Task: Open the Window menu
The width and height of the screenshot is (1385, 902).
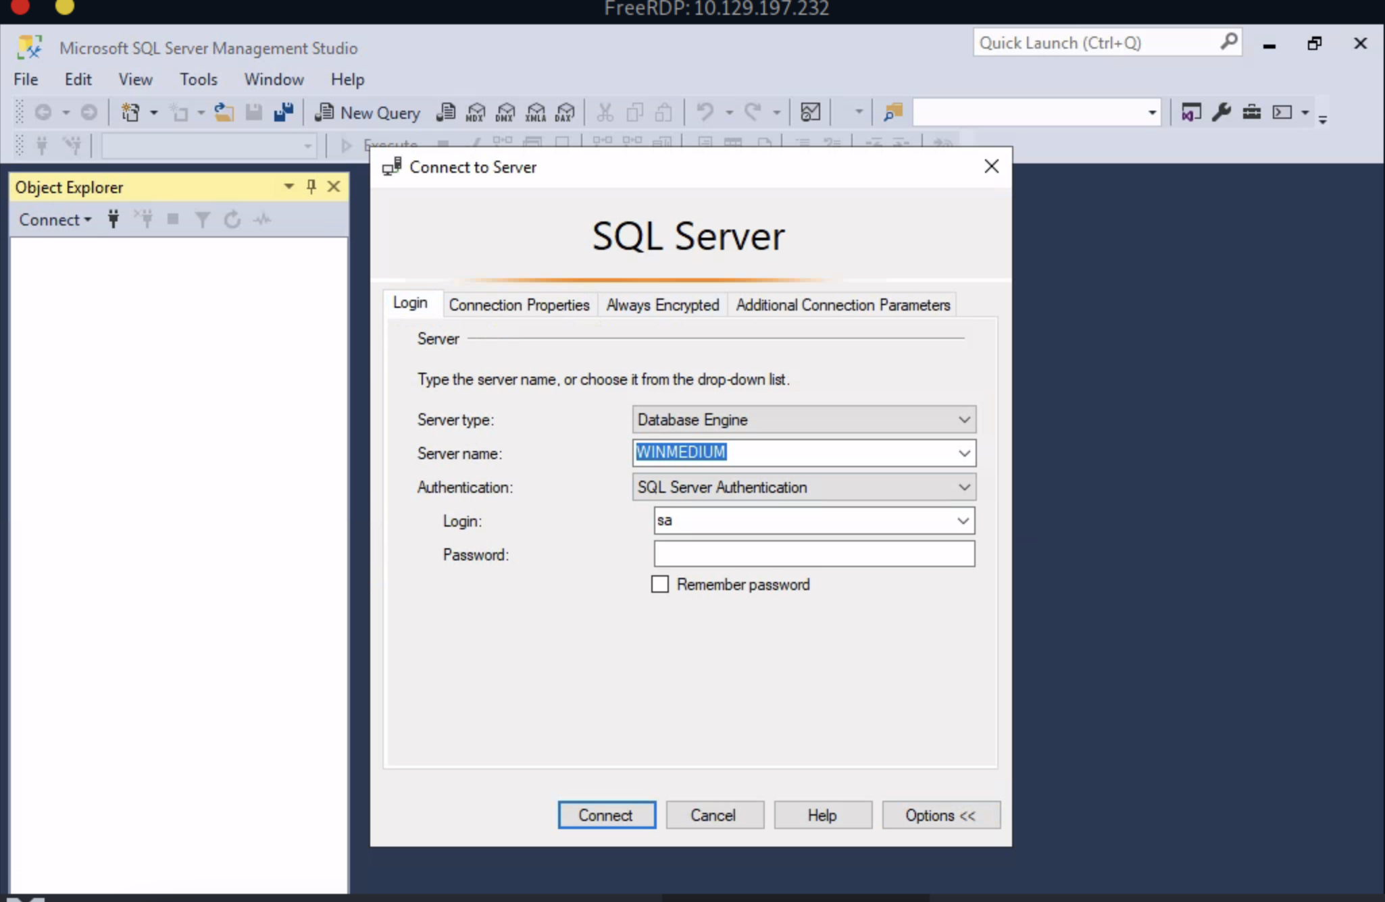Action: (x=274, y=80)
